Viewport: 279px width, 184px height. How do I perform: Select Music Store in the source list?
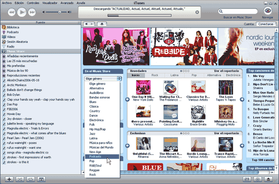tap(41, 51)
